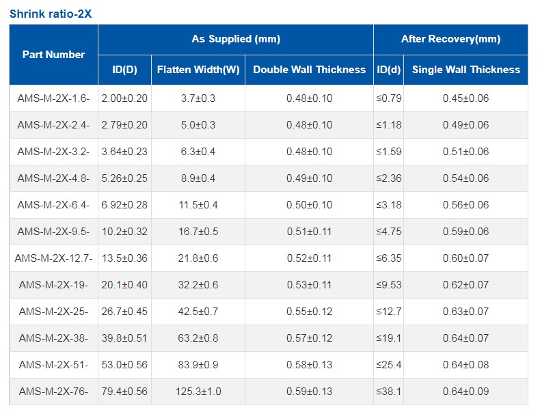Click part number AMS-M-2X-76-
Viewport: 540px width, 410px height.
(53, 392)
